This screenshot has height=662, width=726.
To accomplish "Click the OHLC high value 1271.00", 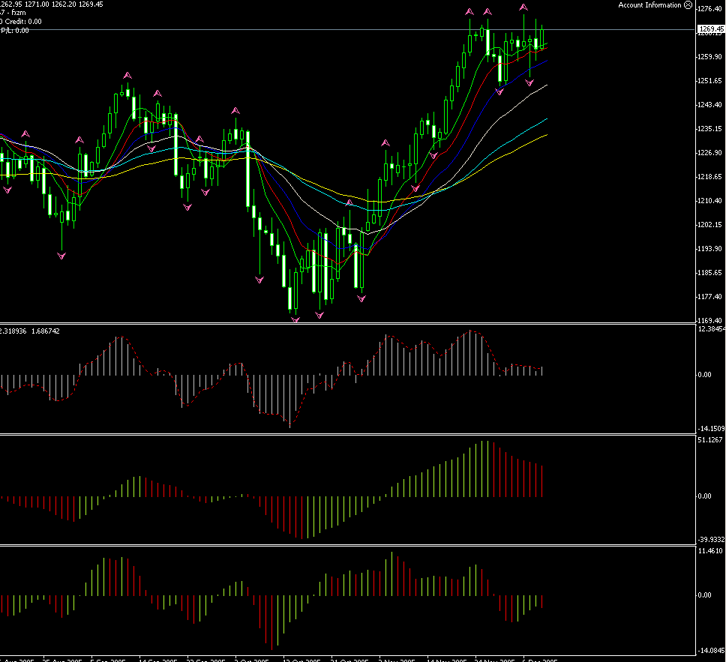I will coord(37,4).
